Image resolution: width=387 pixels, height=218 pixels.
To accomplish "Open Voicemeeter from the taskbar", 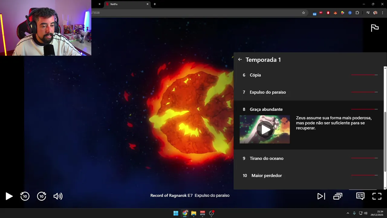I will 203,213.
